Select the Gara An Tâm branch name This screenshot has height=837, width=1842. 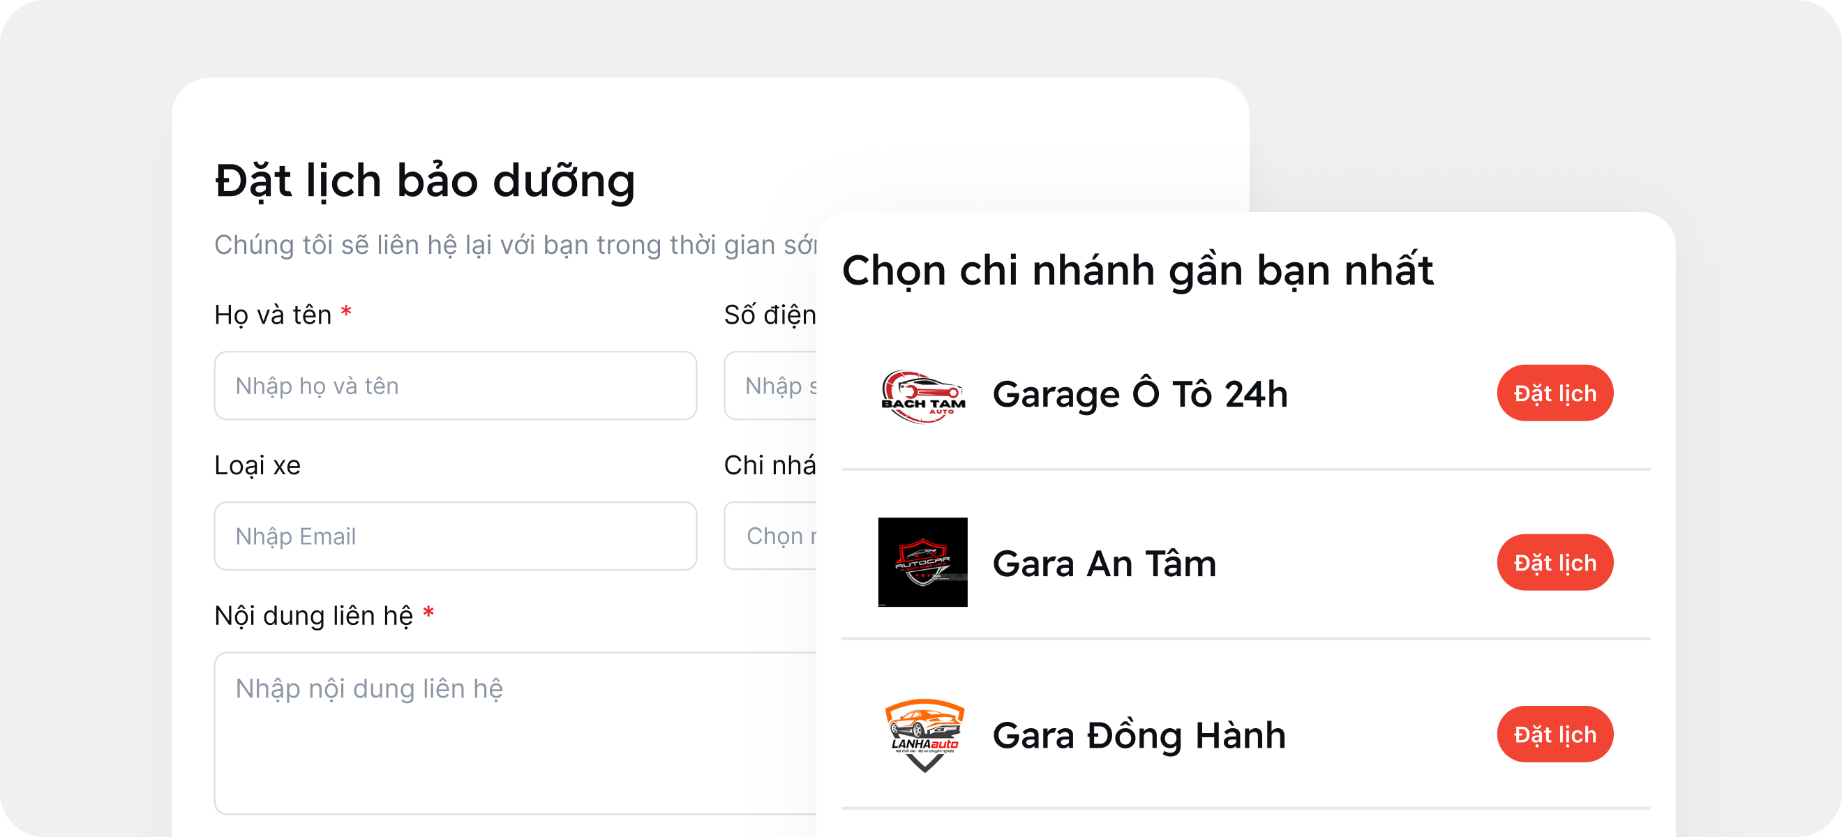(x=1104, y=564)
